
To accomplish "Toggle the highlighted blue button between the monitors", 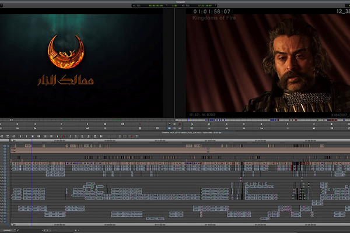I will (x=169, y=128).
